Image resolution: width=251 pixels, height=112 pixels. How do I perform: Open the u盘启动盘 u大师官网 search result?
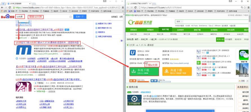pos(40,30)
